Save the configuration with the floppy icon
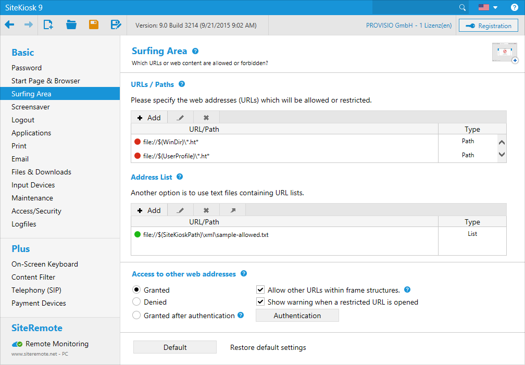This screenshot has height=365, width=525. pos(94,25)
